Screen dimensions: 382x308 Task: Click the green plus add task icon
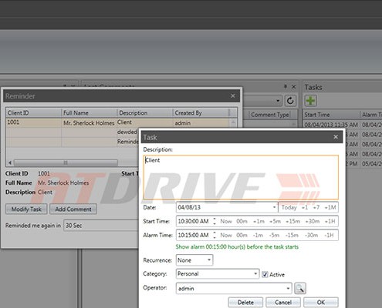click(310, 101)
